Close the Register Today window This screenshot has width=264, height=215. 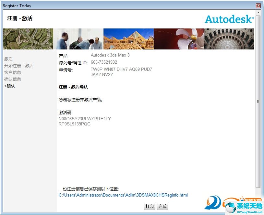258,6
